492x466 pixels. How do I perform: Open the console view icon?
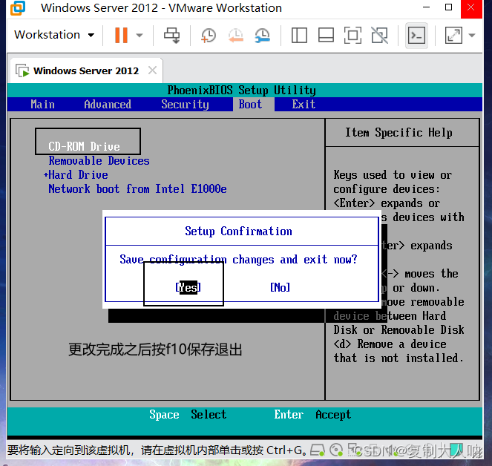click(417, 35)
